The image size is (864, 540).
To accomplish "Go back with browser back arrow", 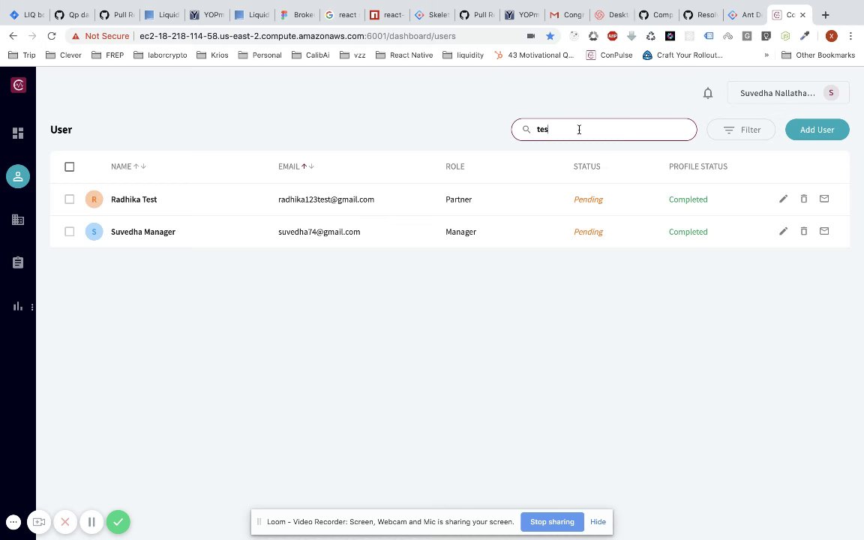I will tap(13, 36).
